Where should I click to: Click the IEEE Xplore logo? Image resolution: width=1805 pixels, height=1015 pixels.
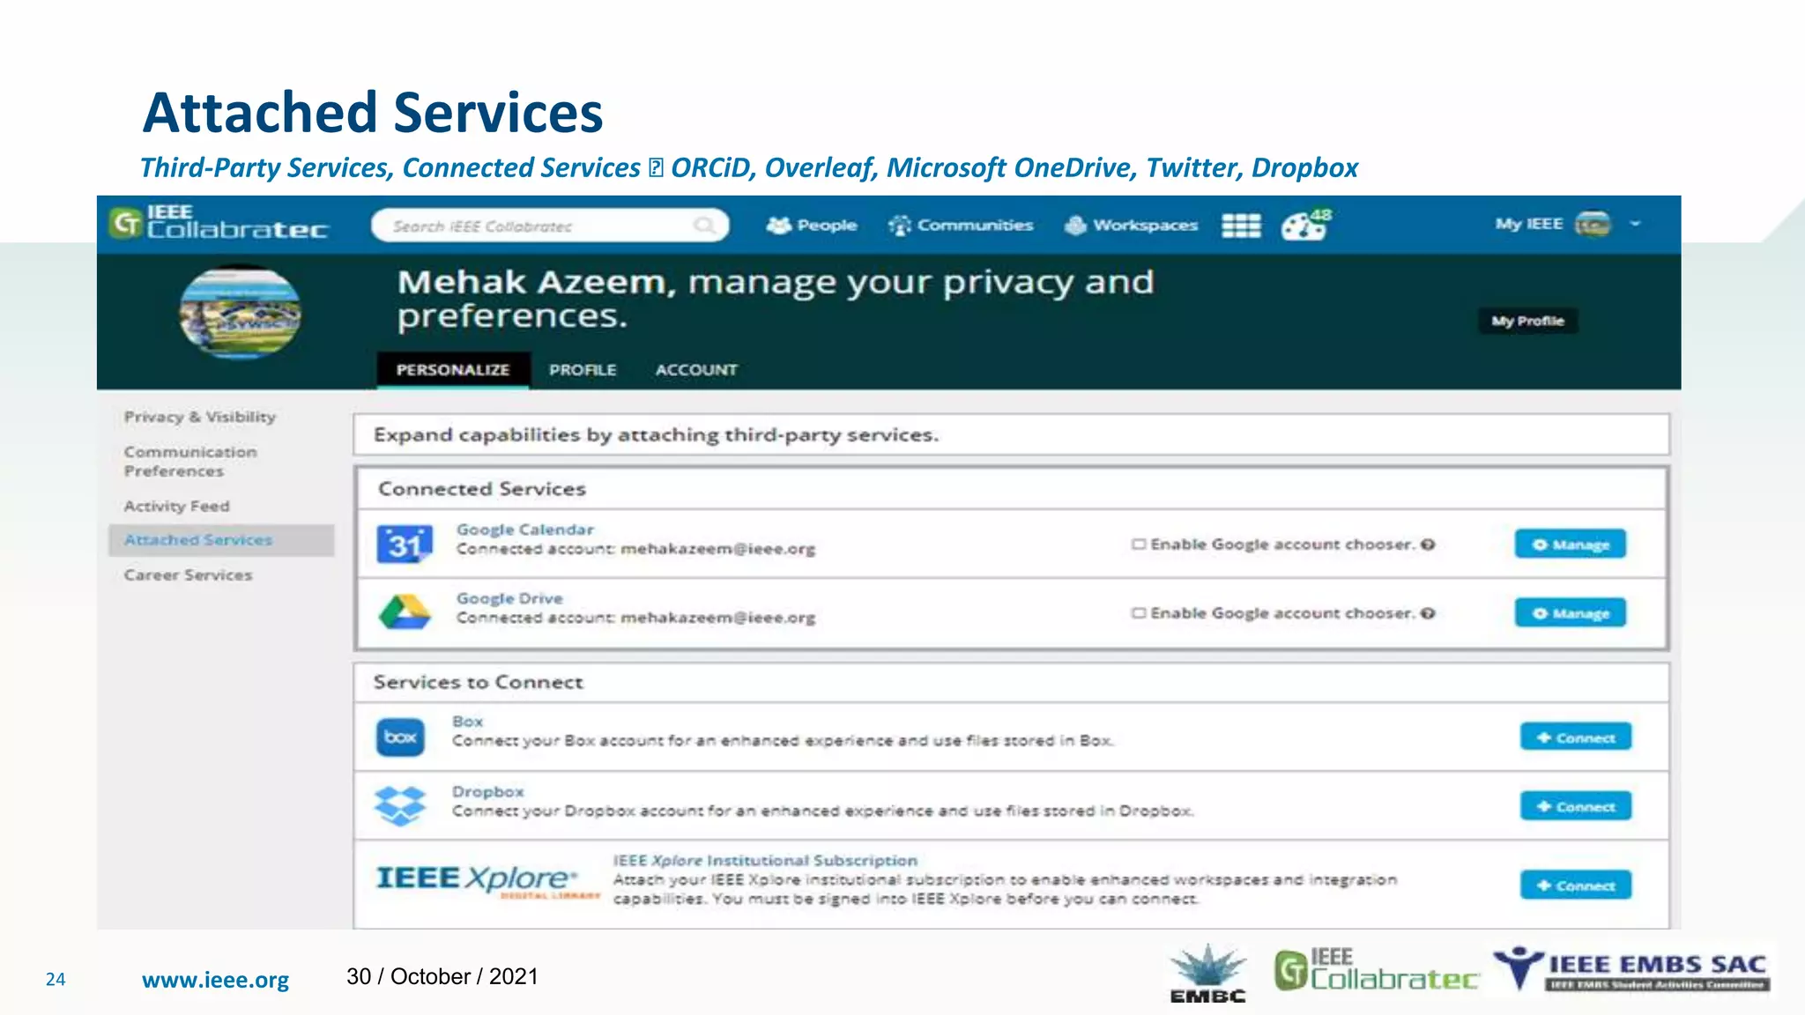click(x=488, y=880)
